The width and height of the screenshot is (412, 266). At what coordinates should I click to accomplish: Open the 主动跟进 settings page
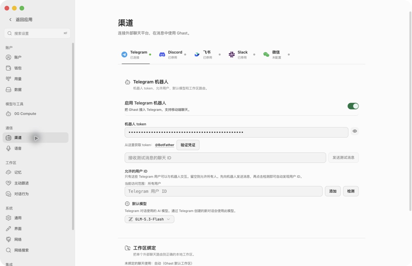click(x=35, y=183)
